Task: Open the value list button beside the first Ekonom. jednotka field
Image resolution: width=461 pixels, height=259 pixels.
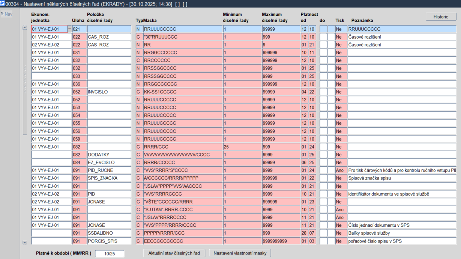Action: coord(69,29)
